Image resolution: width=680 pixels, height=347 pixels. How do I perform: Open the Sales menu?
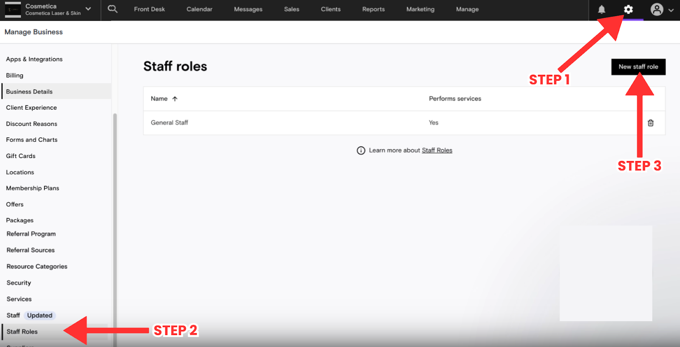pos(292,9)
